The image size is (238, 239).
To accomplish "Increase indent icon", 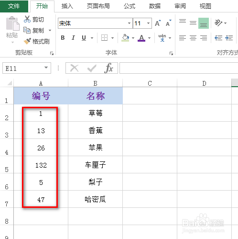I will click(229, 38).
